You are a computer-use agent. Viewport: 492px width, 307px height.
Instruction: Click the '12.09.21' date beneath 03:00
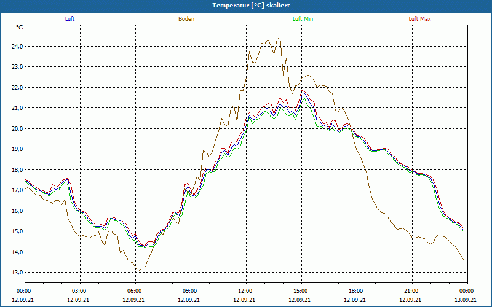(x=78, y=300)
